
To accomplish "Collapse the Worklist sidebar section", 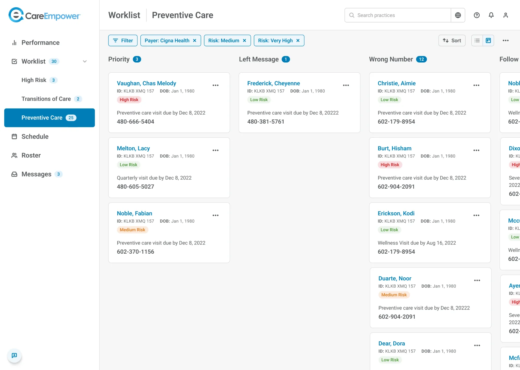I will (85, 61).
